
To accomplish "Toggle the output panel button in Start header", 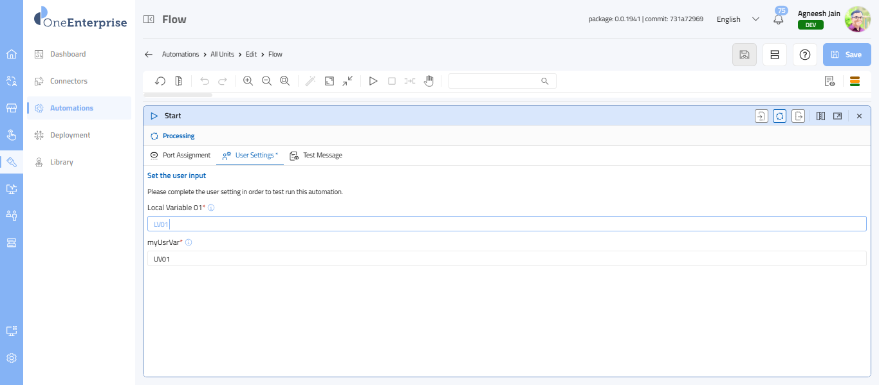I will [798, 116].
